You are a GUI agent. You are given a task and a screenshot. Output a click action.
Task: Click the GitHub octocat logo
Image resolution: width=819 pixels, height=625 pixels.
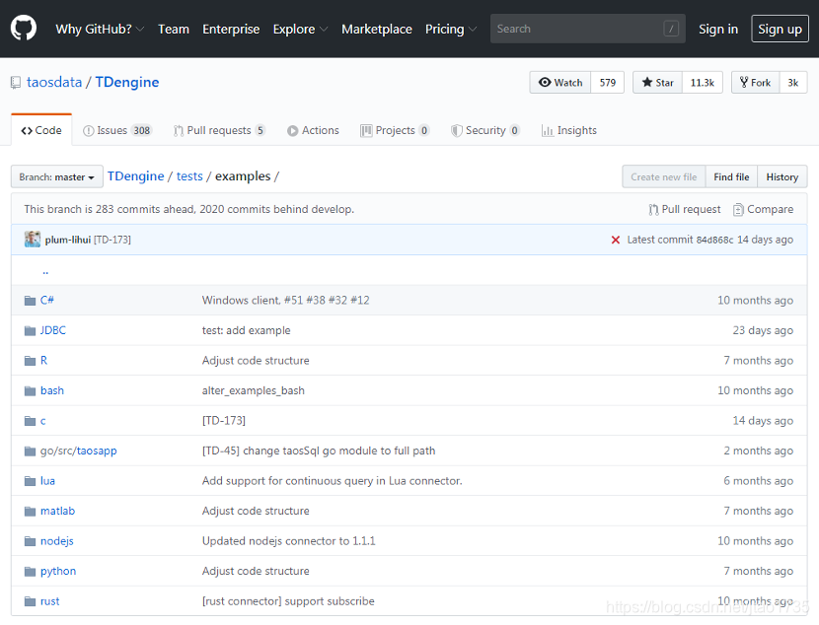tap(24, 29)
